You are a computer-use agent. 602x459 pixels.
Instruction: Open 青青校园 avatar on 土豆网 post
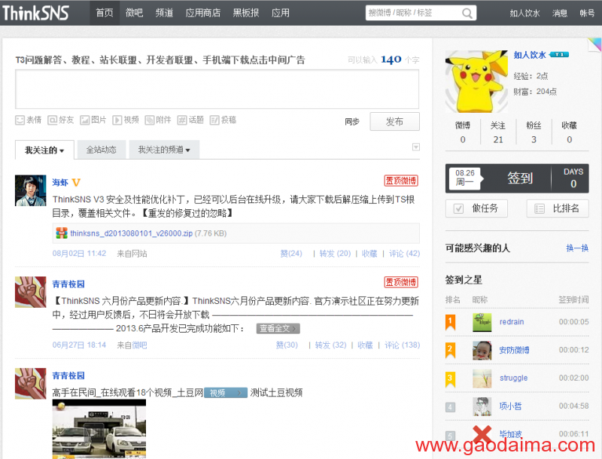click(x=30, y=384)
